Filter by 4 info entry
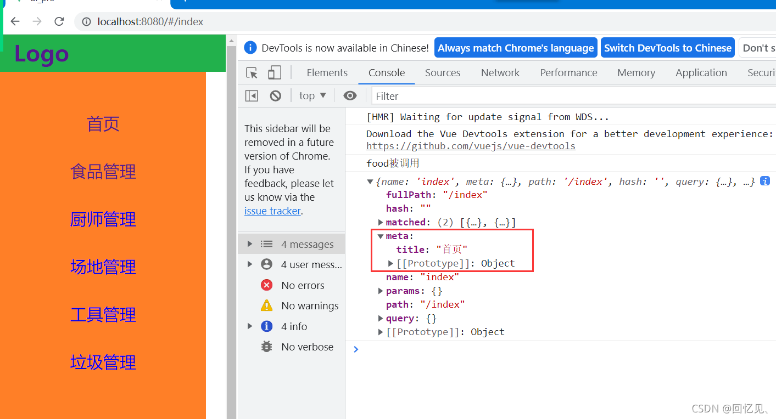The image size is (776, 419). click(x=291, y=326)
